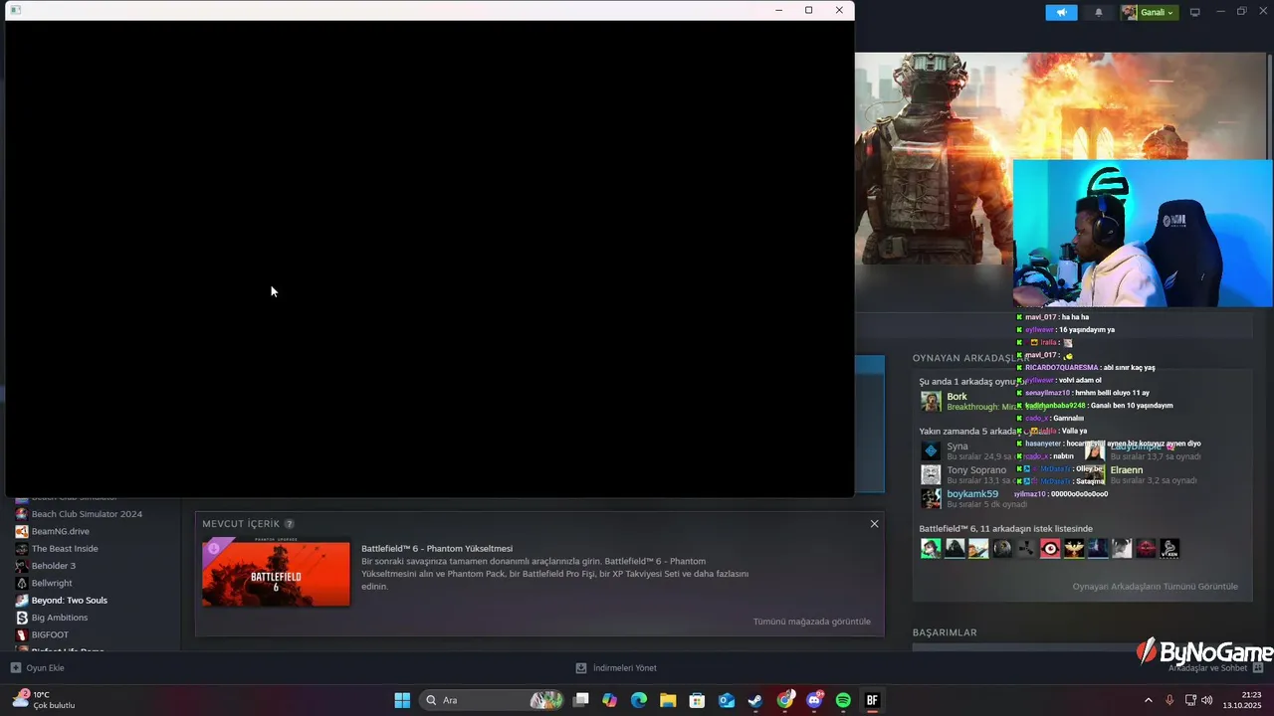Viewport: 1274px width, 716px height.
Task: Select Beyond: Two Souls in library
Action: (70, 601)
